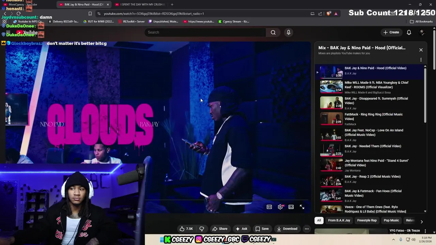This screenshot has height=245, width=436.
Task: Click the Mix playlist scrollbar
Action: coord(425,95)
